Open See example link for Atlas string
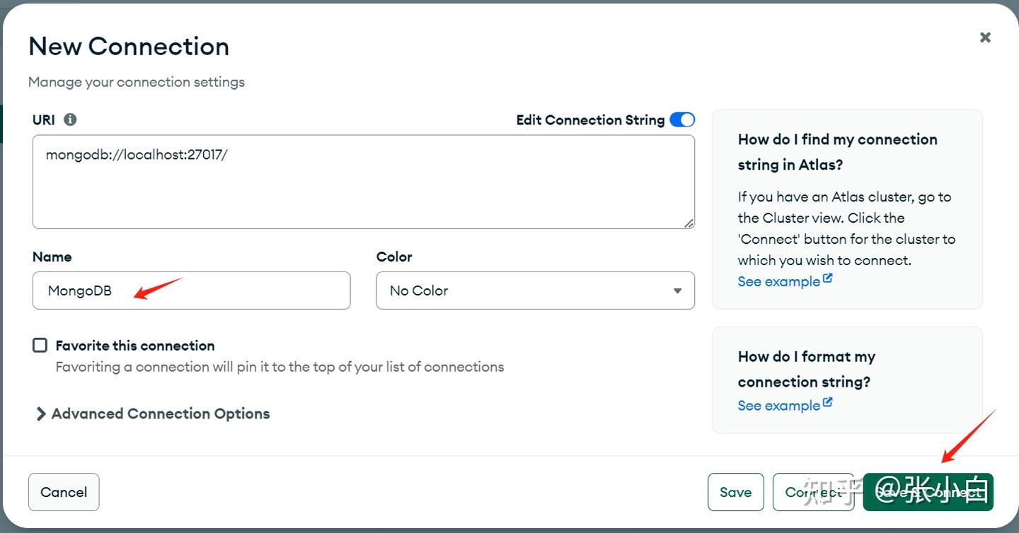The image size is (1019, 533). [778, 281]
